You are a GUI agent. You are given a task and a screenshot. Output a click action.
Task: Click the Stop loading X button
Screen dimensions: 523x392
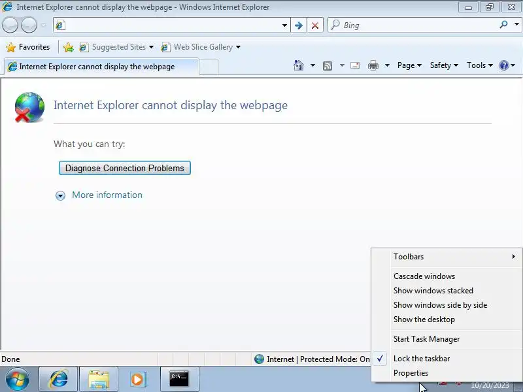(x=315, y=25)
